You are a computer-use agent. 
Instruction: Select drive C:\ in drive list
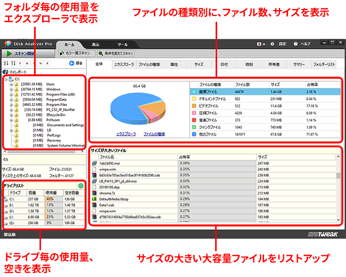point(44,199)
